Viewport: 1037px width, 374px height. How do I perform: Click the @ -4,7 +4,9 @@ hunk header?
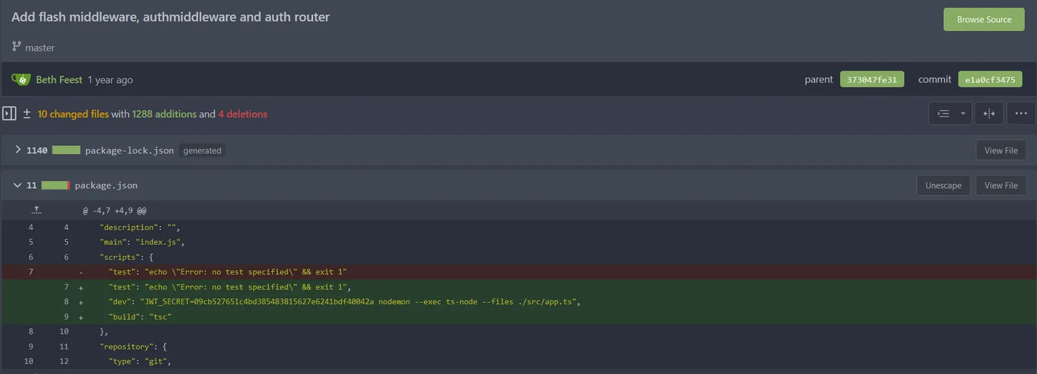coord(115,211)
